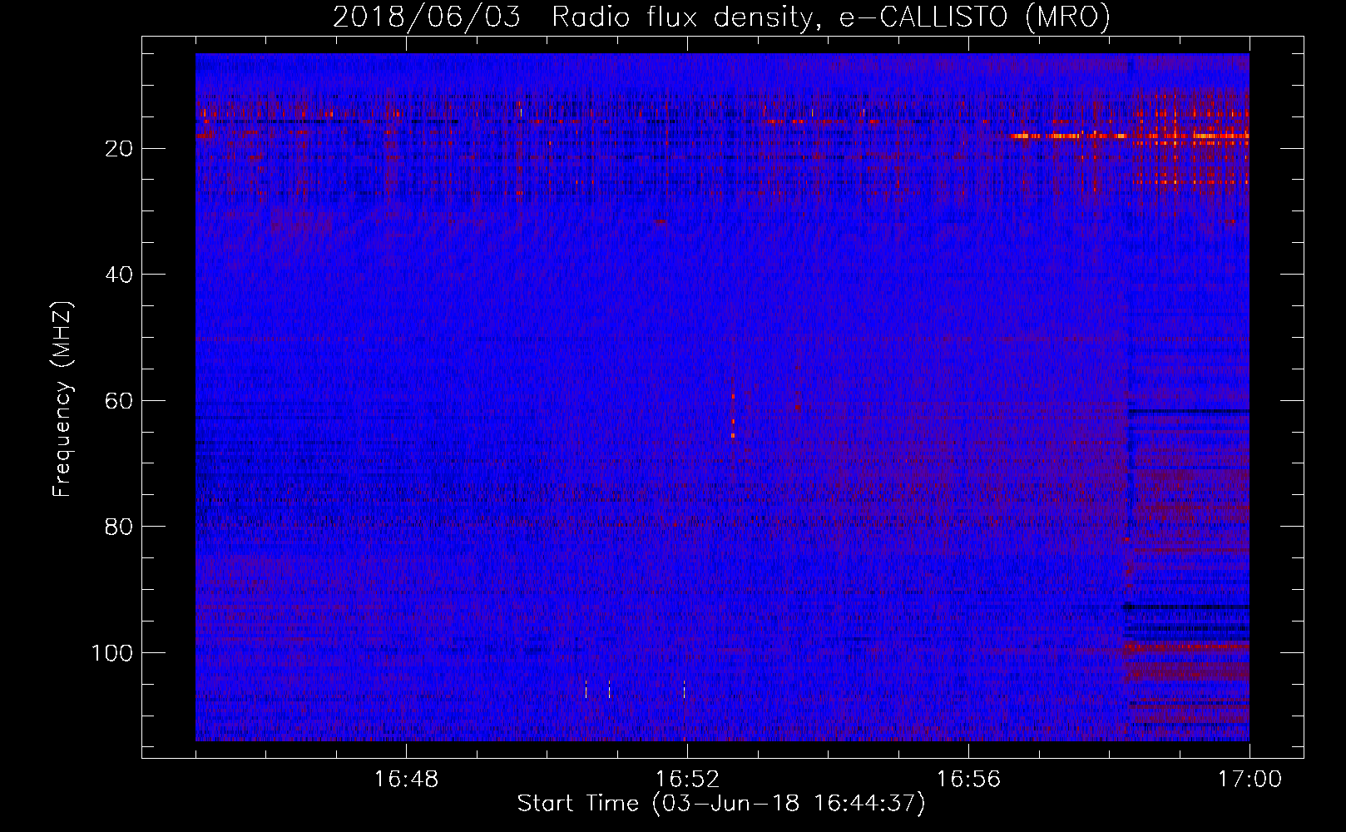Click the 60 MHz frequency tick label
This screenshot has height=832, width=1346.
119,401
